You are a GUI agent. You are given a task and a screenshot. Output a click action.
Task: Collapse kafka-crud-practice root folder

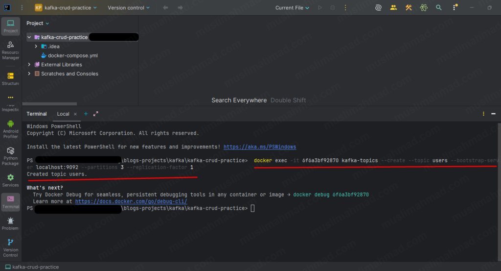click(29, 37)
